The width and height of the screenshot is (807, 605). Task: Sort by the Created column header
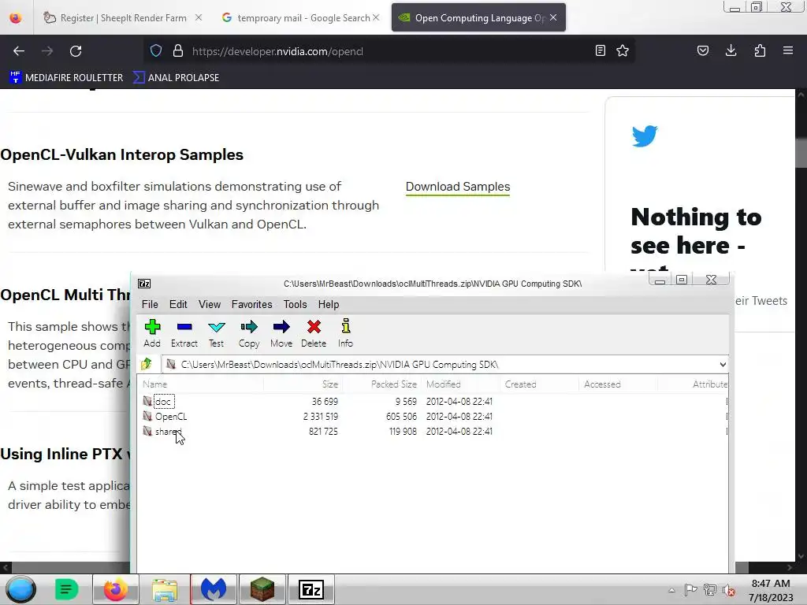pos(539,384)
